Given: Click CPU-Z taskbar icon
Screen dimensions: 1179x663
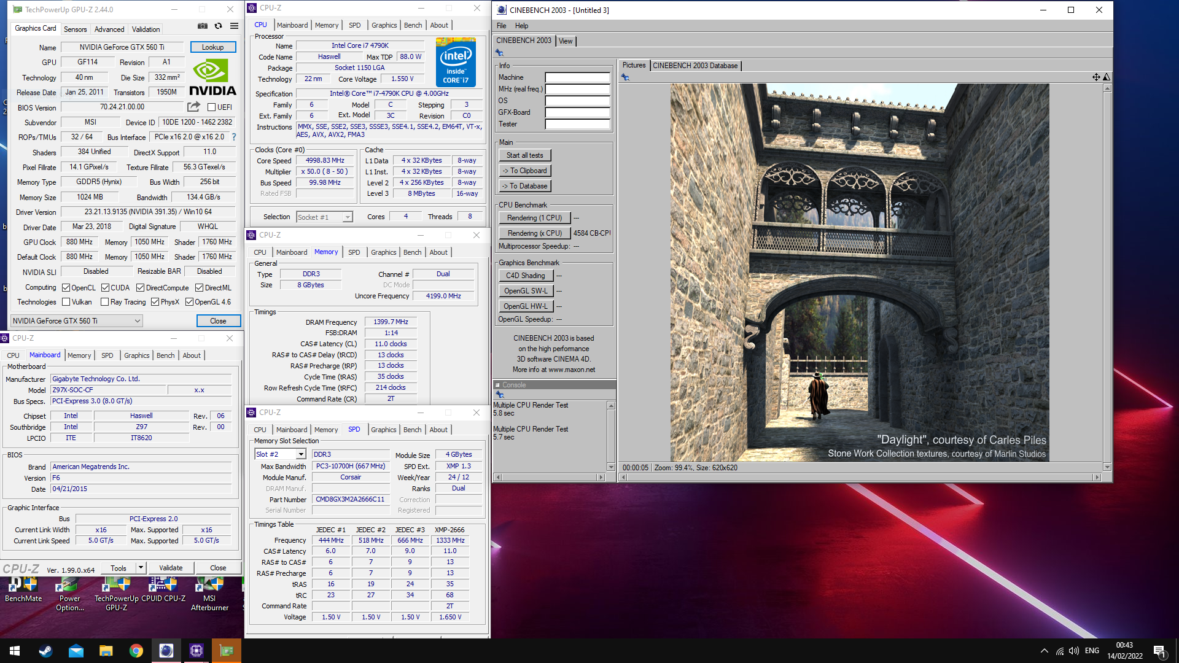Looking at the screenshot, I should click(x=196, y=651).
